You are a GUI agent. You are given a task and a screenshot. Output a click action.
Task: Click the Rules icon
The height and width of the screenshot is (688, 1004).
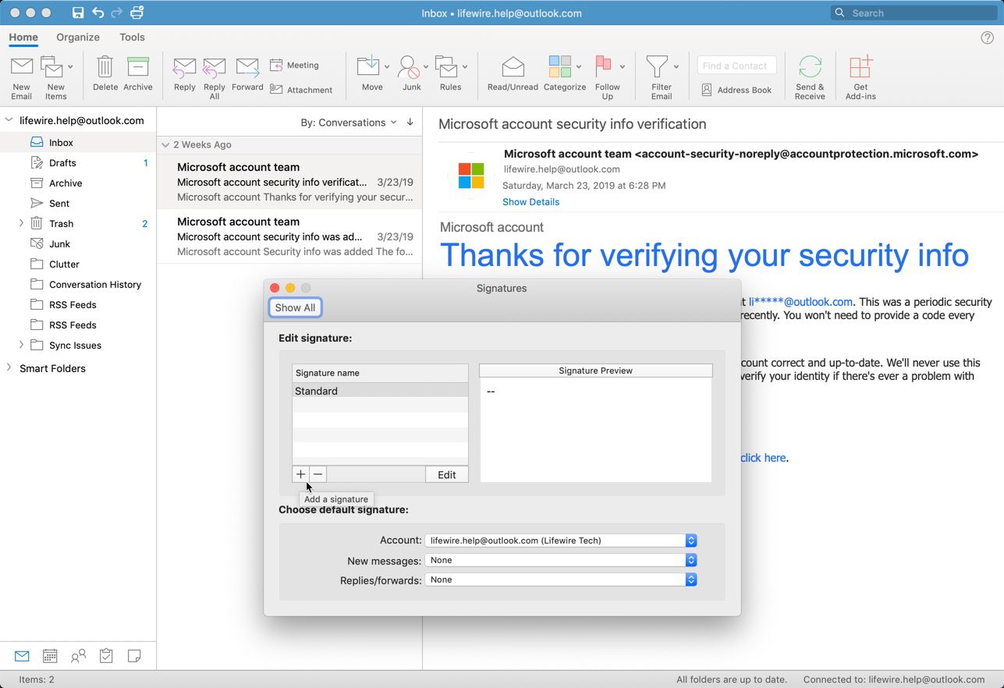(446, 67)
